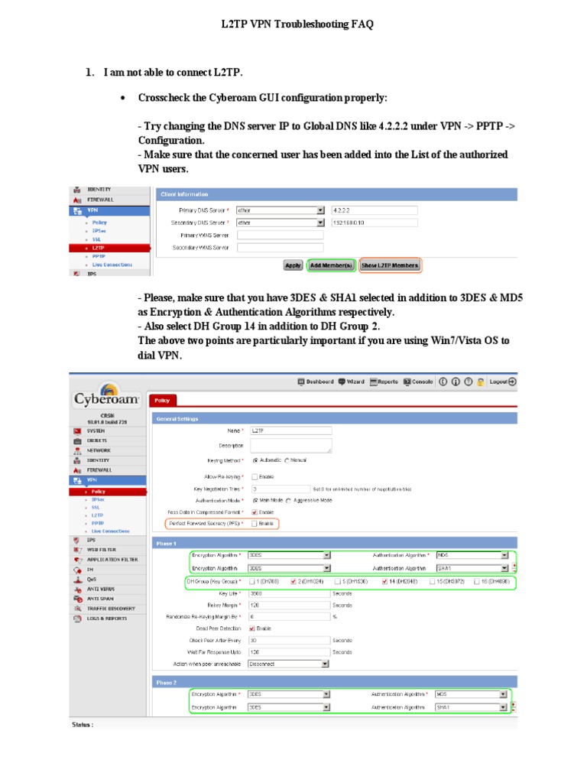587x783 pixels.
Task: Check DH Group 1 (DH768)
Action: click(252, 582)
